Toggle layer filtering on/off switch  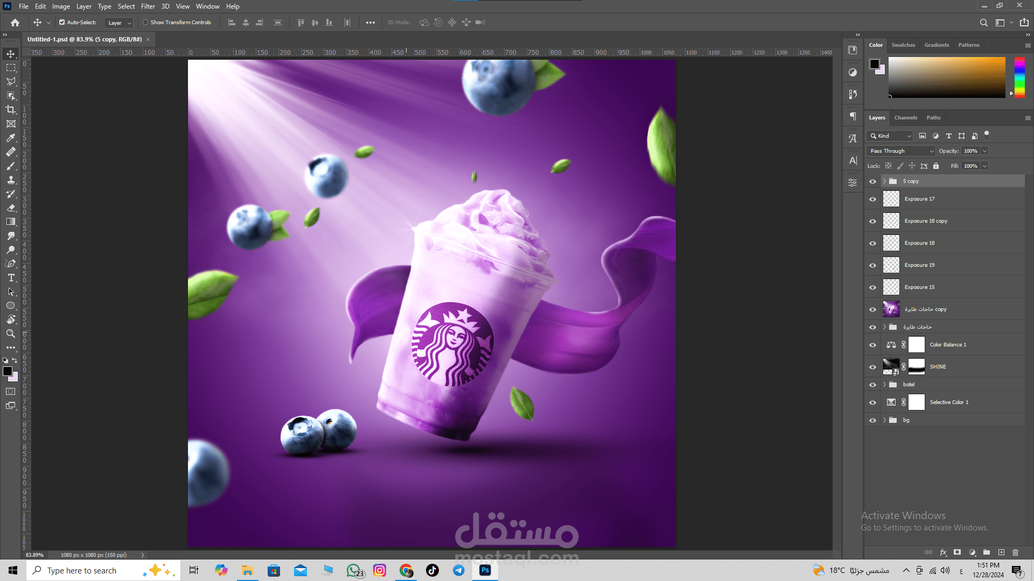click(x=987, y=134)
